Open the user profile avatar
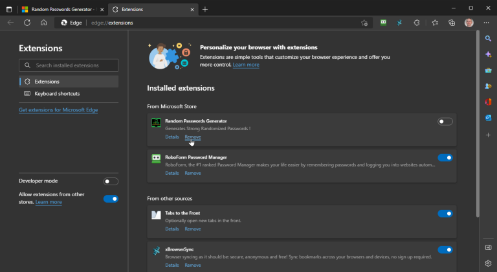This screenshot has height=272, width=497. [469, 23]
